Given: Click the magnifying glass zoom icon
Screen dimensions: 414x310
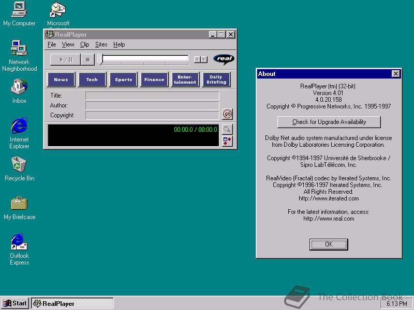Looking at the screenshot, I should click(227, 129).
